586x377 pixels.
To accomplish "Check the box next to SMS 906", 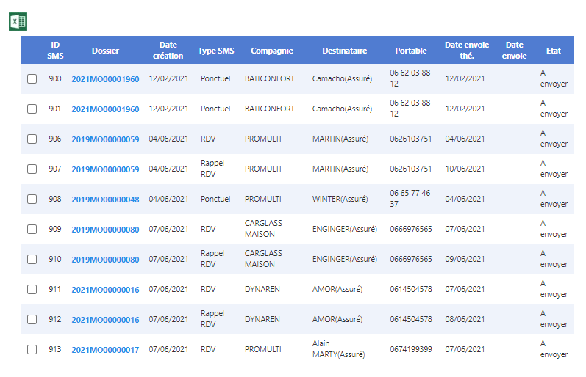I will click(32, 139).
